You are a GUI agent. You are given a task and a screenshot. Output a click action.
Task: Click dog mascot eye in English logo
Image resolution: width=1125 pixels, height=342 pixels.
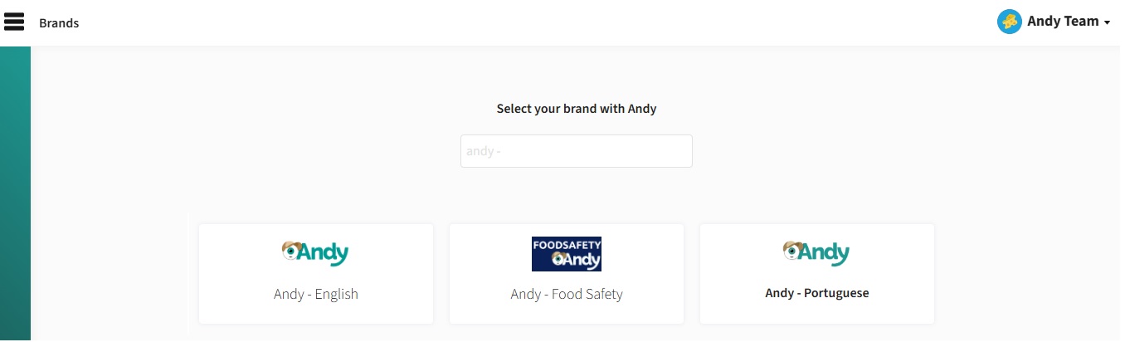click(x=290, y=251)
